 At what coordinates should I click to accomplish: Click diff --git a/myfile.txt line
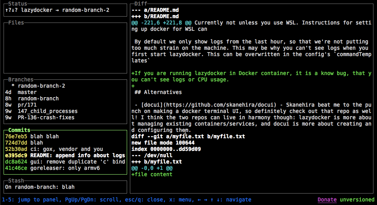tap(188, 136)
